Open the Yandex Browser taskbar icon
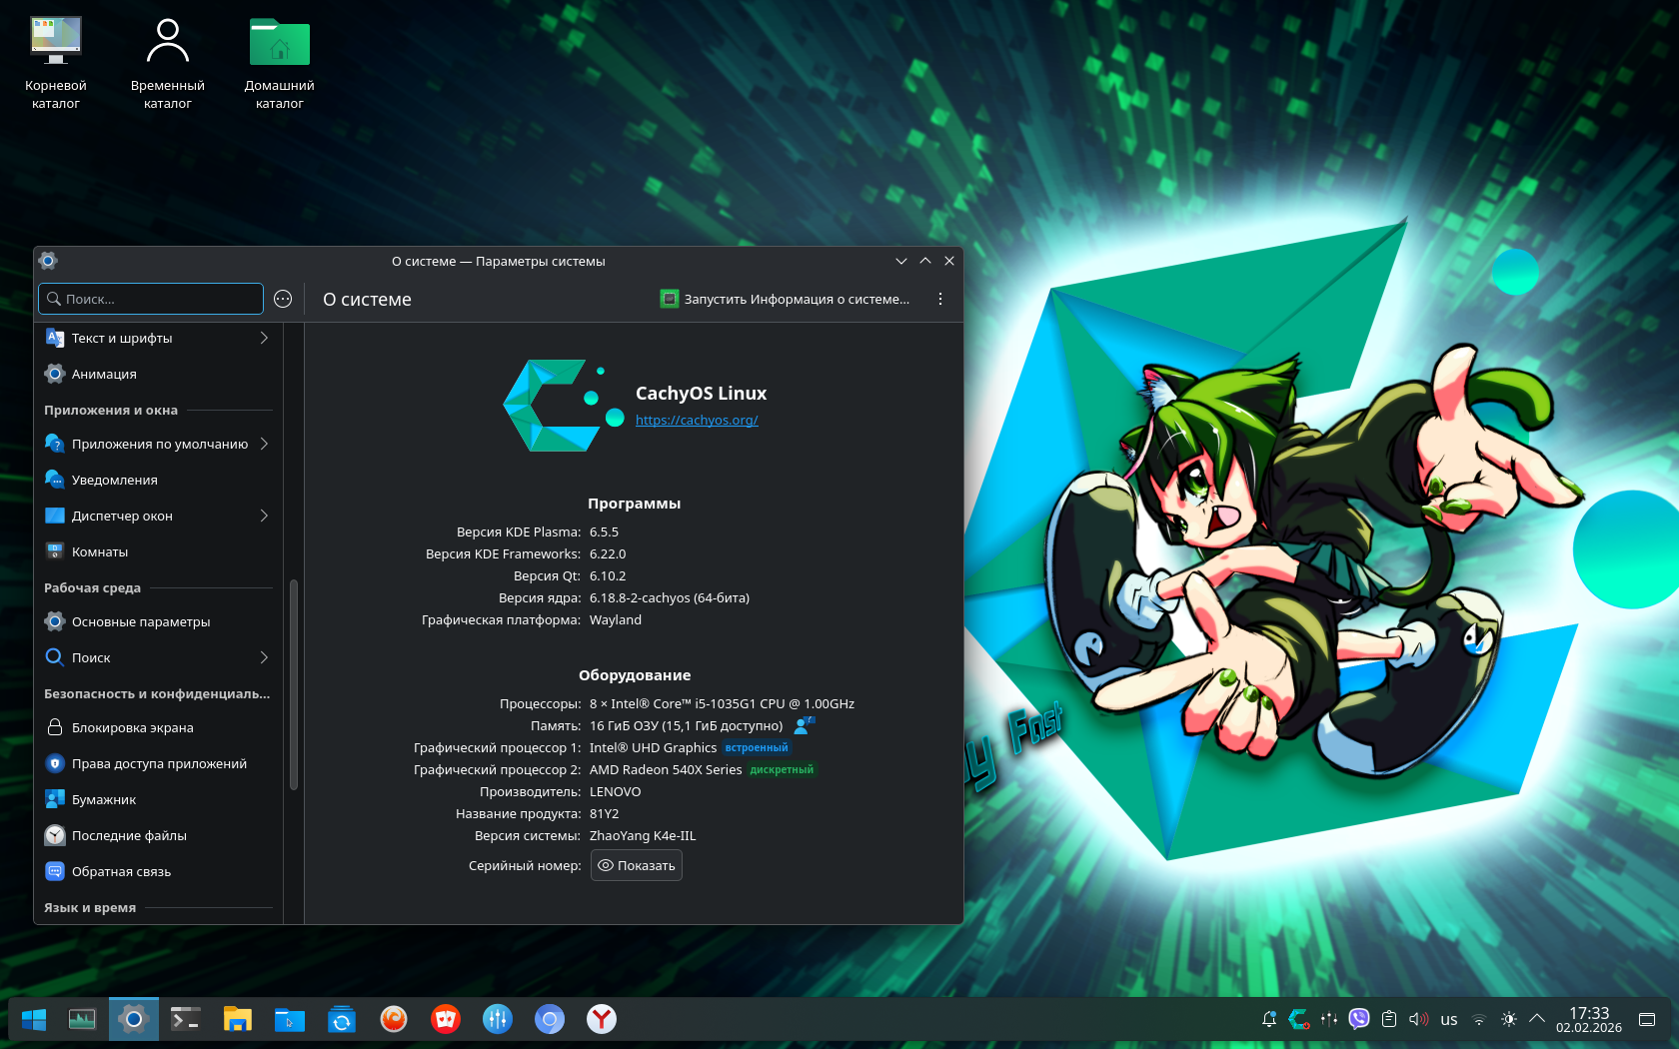Image resolution: width=1679 pixels, height=1049 pixels. (601, 1019)
